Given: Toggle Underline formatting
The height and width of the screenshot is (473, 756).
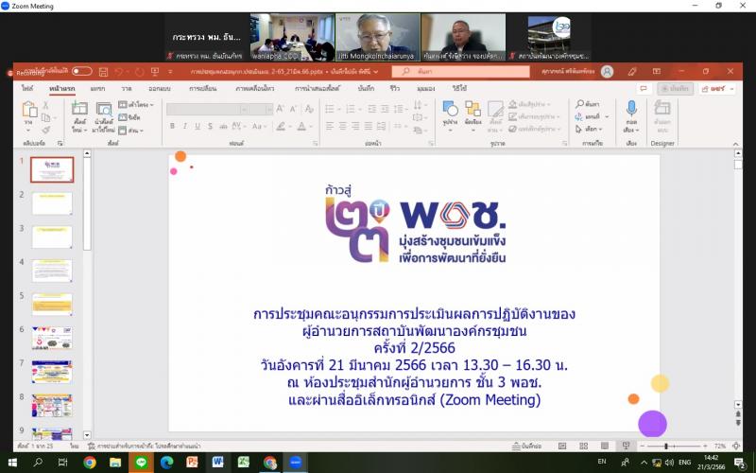Looking at the screenshot, I should [198, 127].
